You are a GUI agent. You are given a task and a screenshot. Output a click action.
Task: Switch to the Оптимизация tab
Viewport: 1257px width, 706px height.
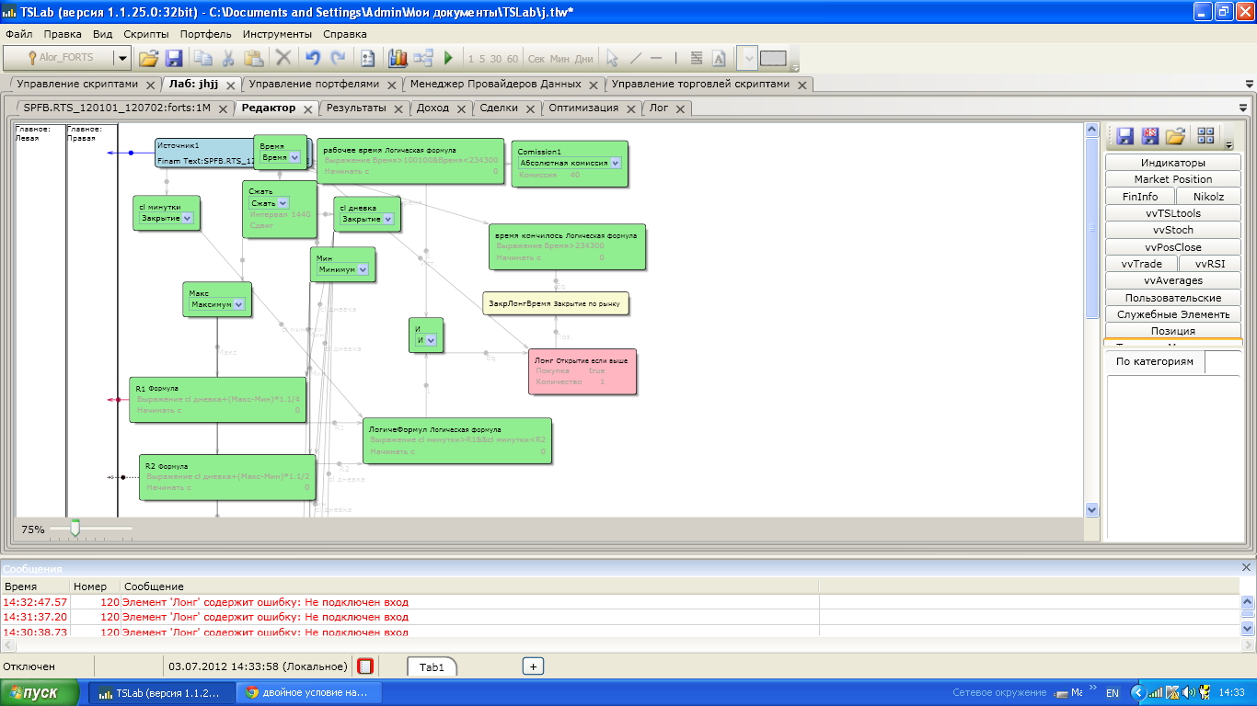583,108
